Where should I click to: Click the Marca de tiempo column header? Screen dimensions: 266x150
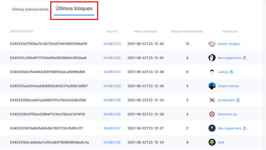coord(145,32)
